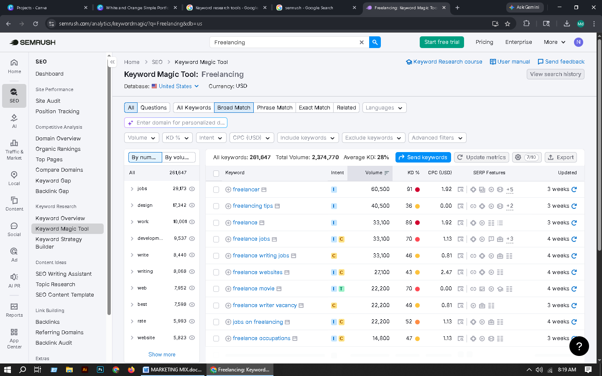Toggle eye icon for jobs group
The width and height of the screenshot is (602, 376).
[192, 189]
